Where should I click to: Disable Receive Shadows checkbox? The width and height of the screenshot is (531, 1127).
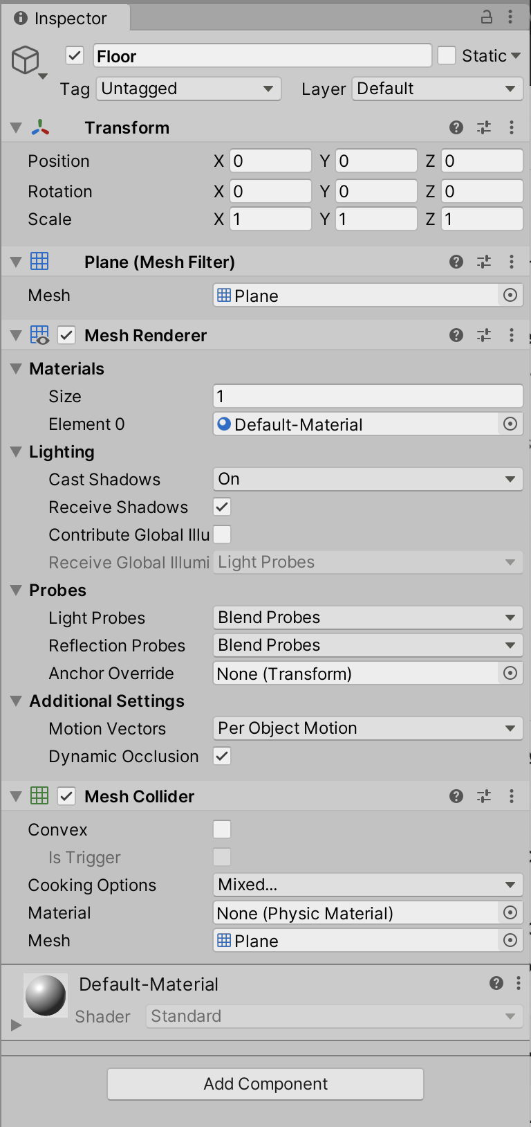click(222, 507)
